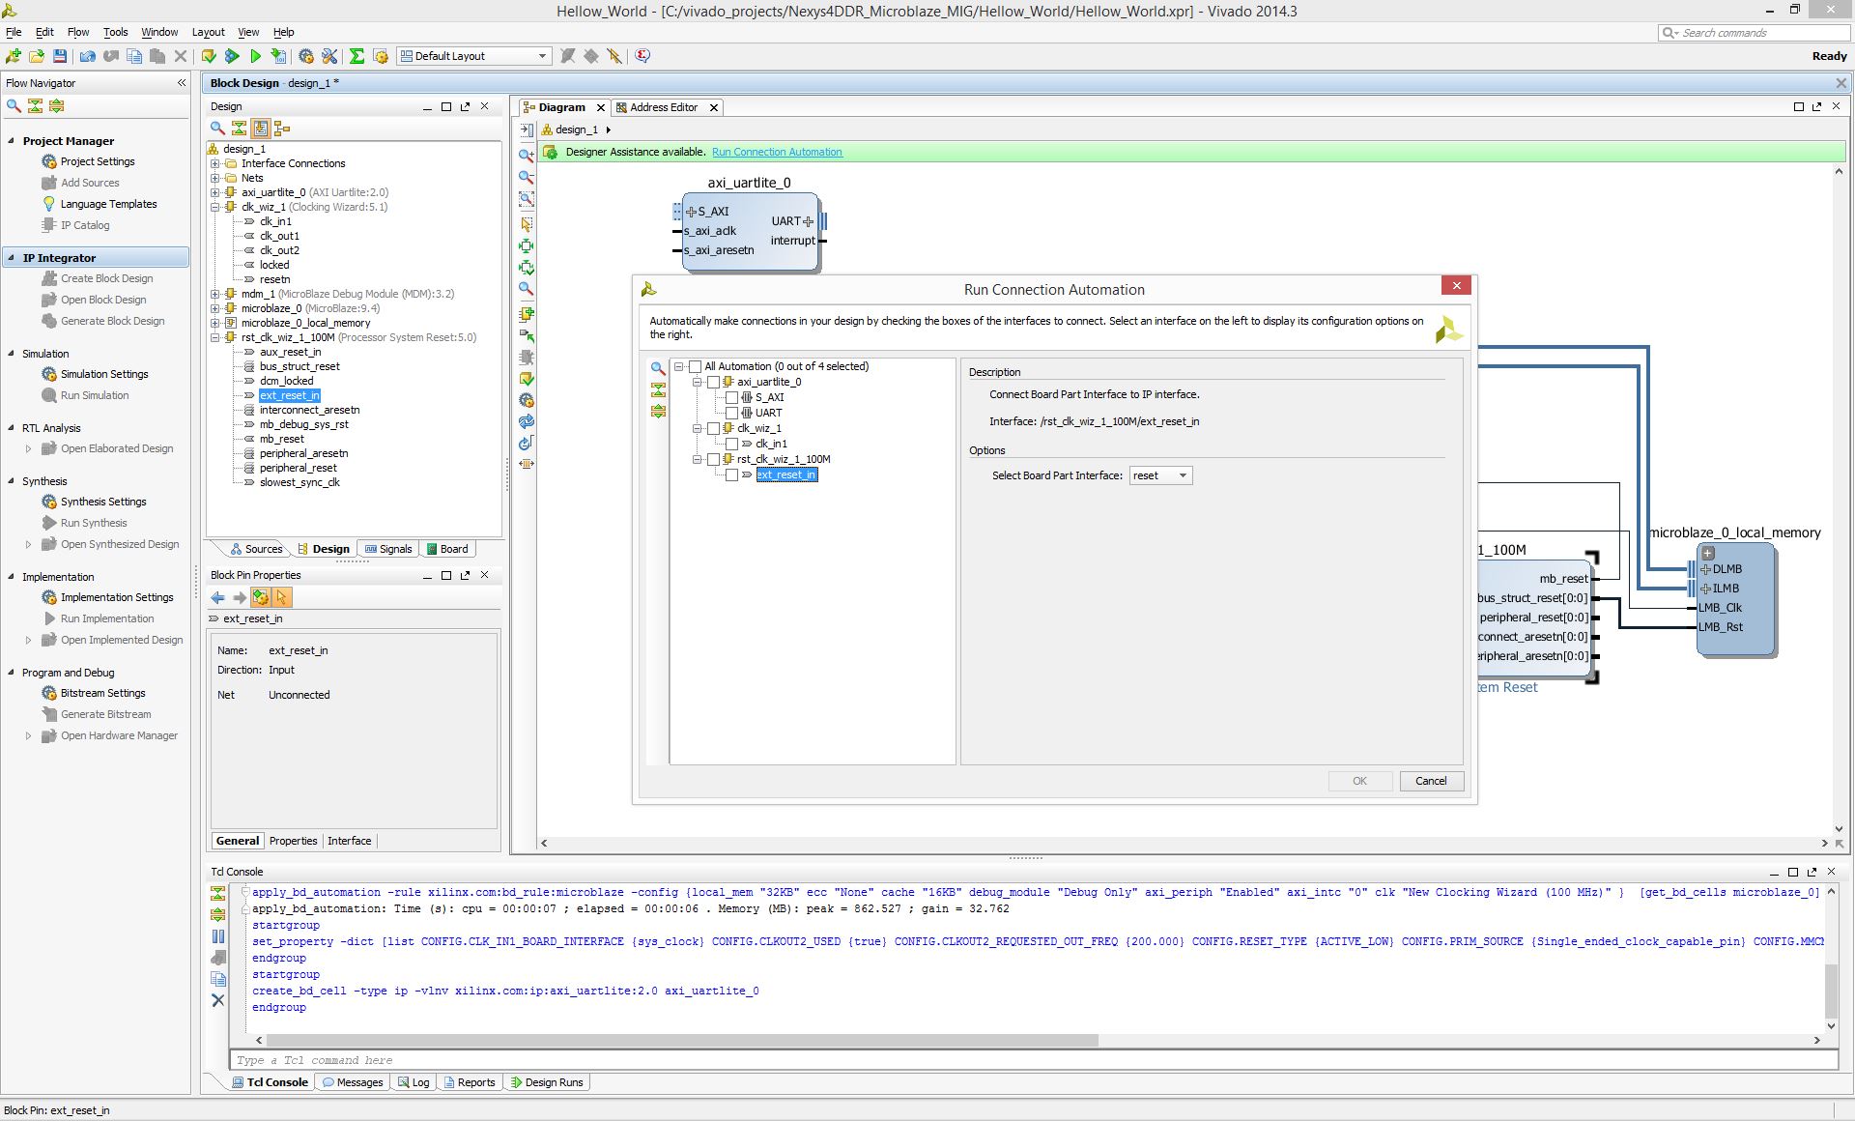1855x1121 pixels.
Task: Expand the Open Synthesized Design entry
Action: (x=28, y=544)
